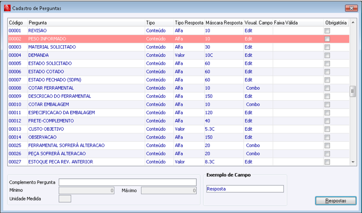Open the Respostas button

tap(335, 200)
